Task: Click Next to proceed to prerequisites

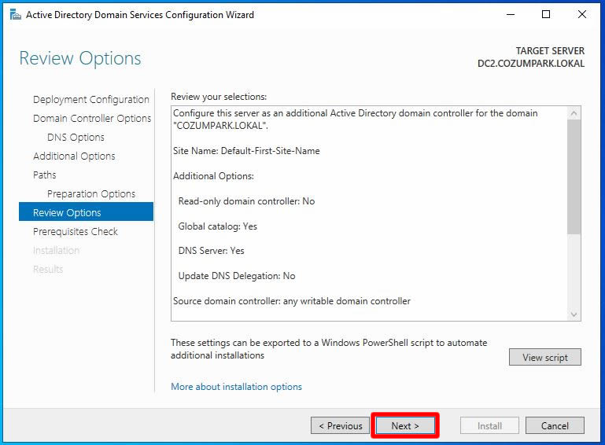Action: click(404, 426)
